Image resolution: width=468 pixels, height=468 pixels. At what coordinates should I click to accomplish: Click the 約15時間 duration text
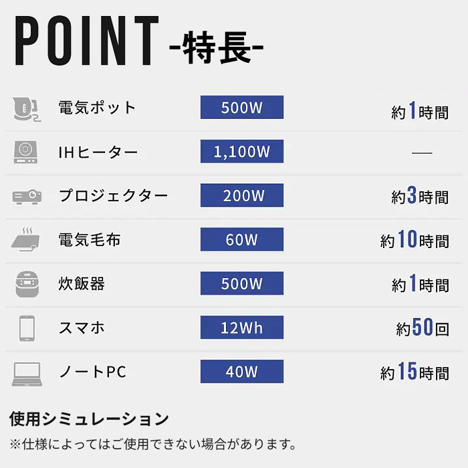point(415,371)
